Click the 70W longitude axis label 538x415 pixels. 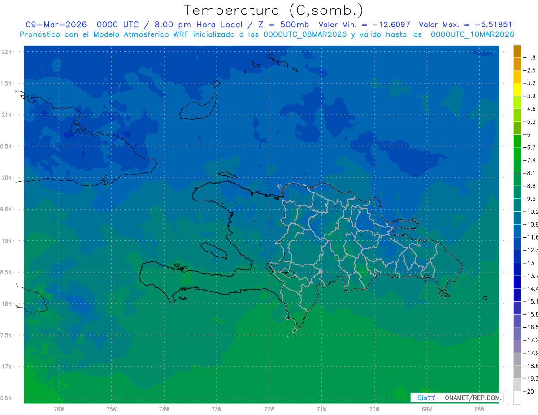coord(374,409)
